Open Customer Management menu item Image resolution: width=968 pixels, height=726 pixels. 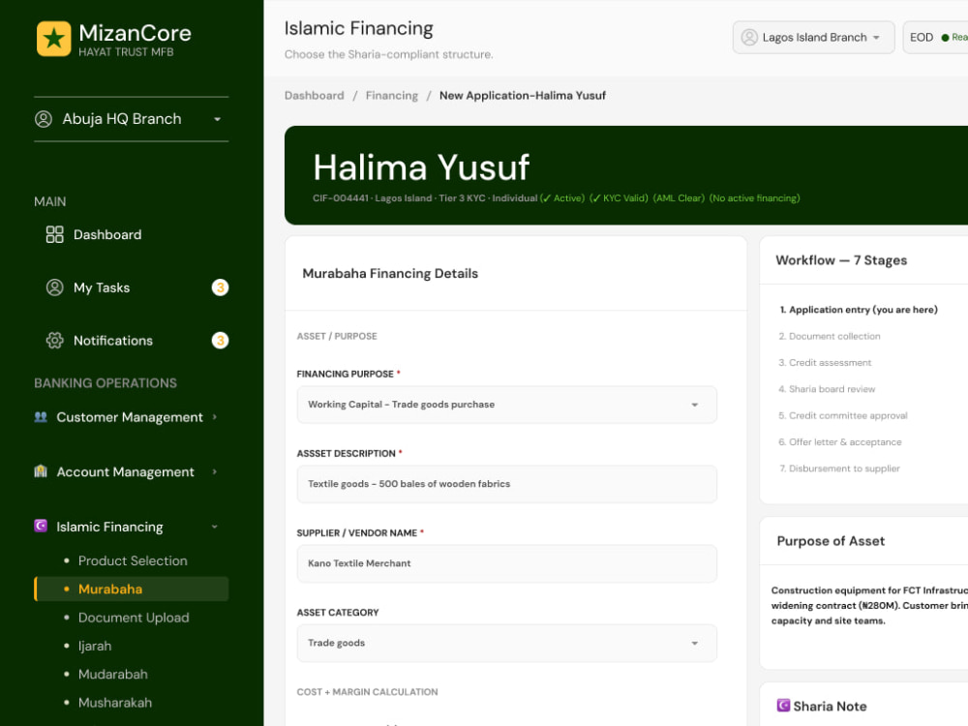tap(130, 417)
